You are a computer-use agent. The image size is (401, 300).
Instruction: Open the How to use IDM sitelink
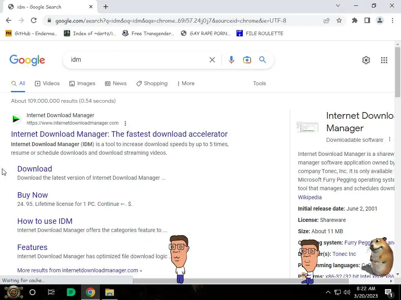(x=45, y=221)
